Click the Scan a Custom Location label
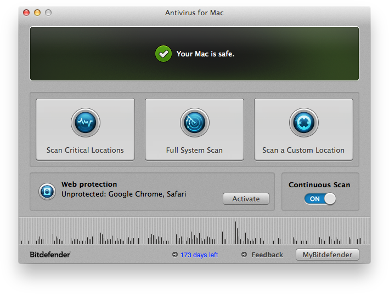Image resolution: width=389 pixels, height=294 pixels. coord(303,150)
